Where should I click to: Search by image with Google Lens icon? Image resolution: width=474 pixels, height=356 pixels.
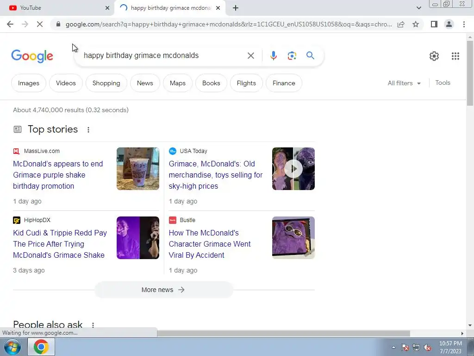pos(292,56)
